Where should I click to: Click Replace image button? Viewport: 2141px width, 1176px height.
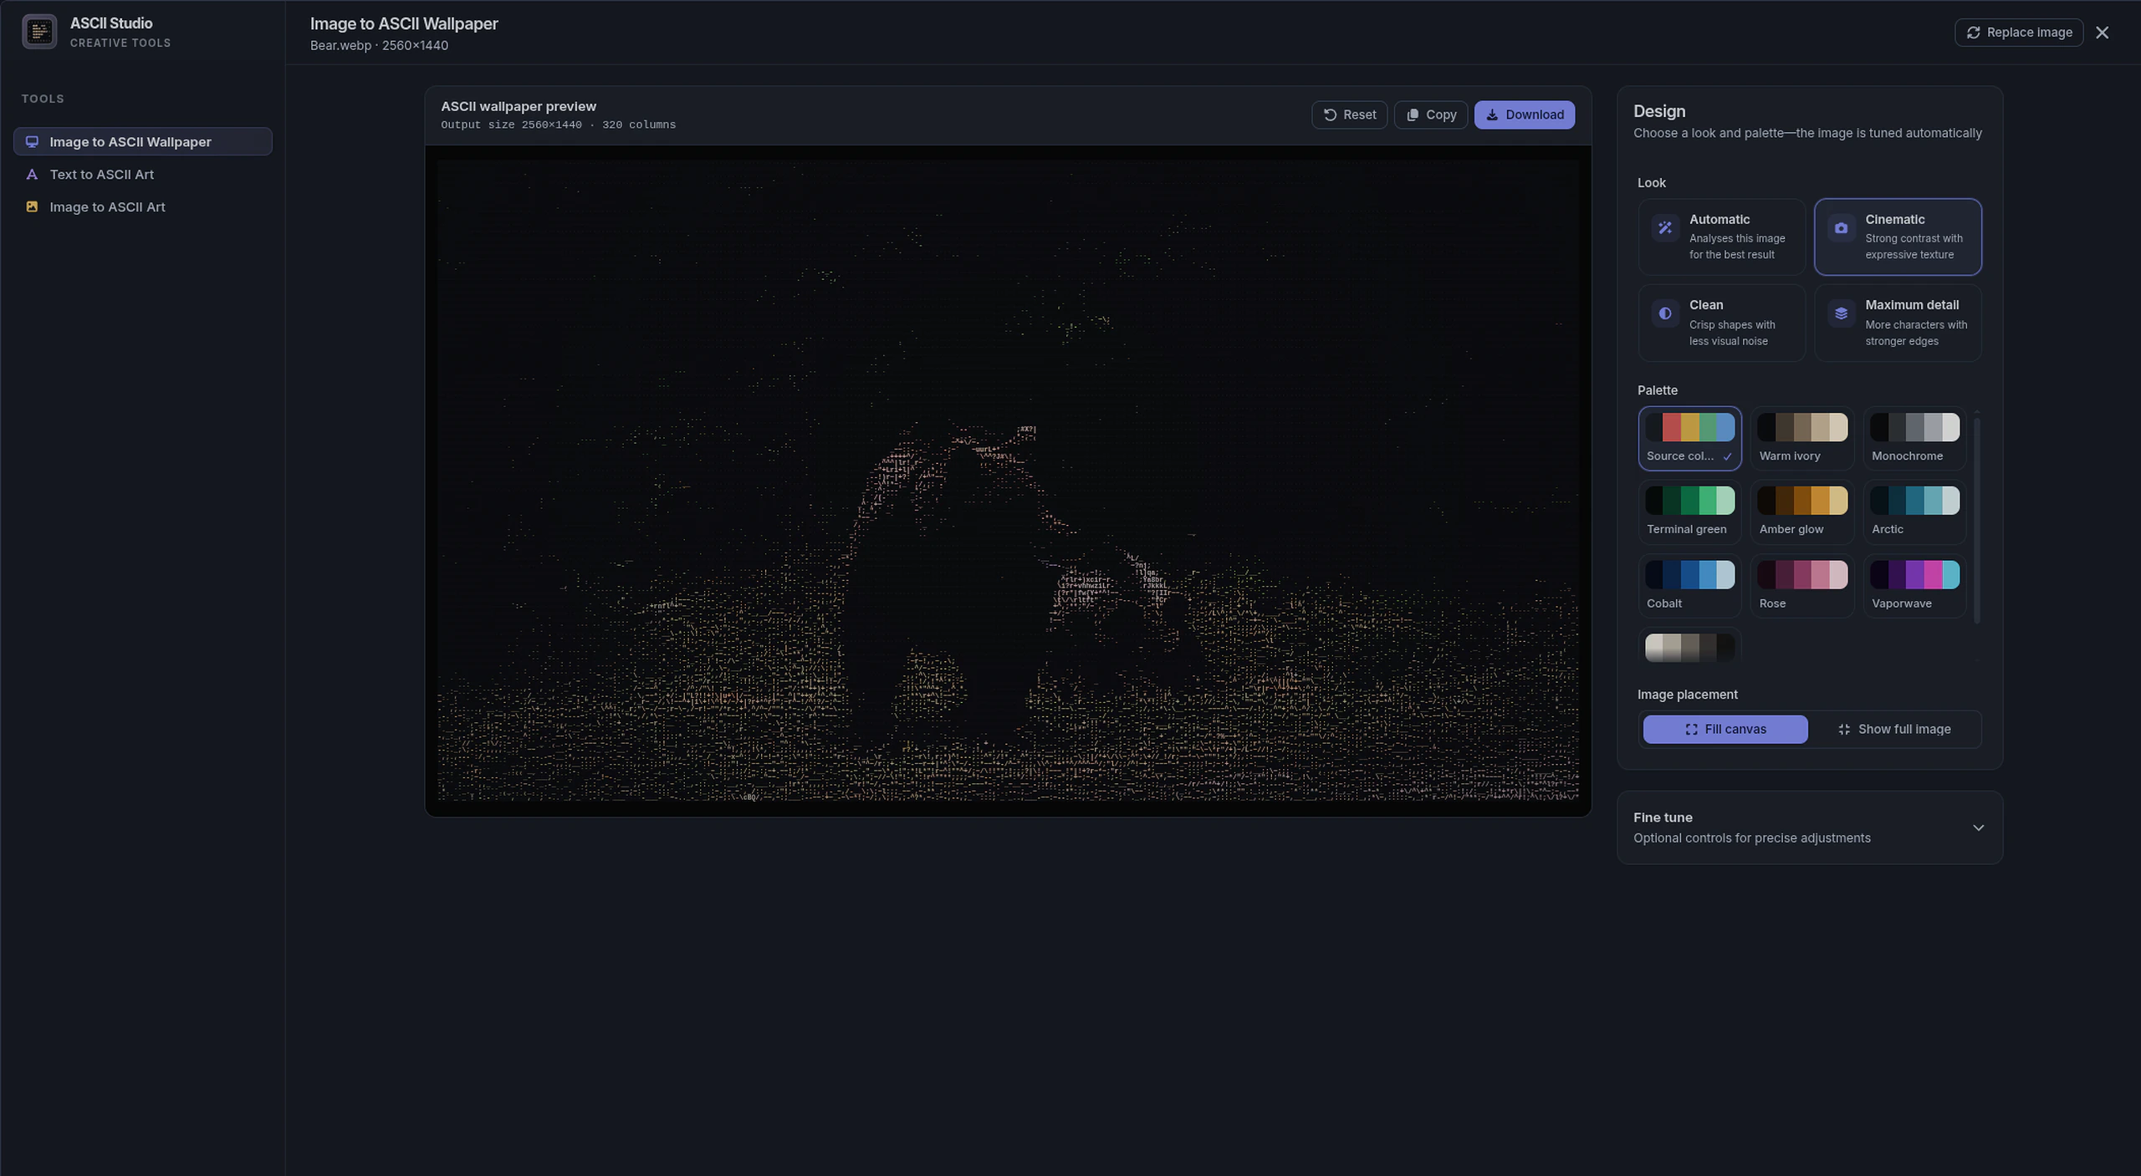click(2018, 33)
